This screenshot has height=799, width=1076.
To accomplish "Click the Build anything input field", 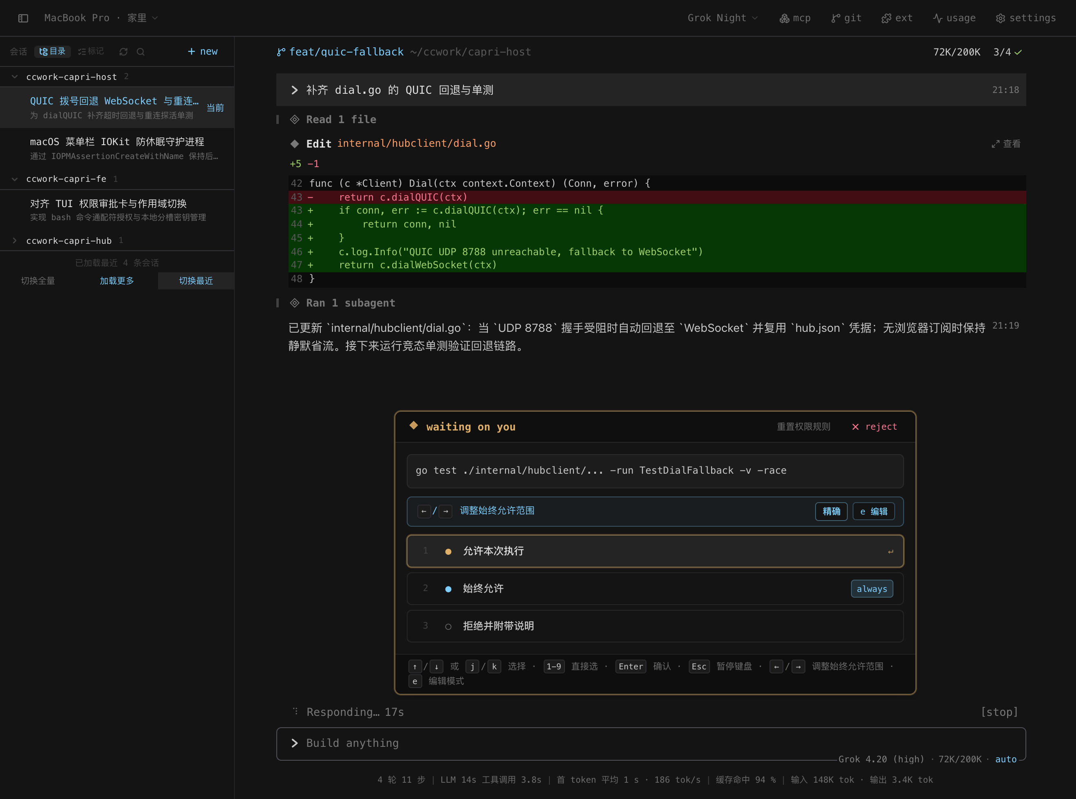I will click(x=651, y=744).
